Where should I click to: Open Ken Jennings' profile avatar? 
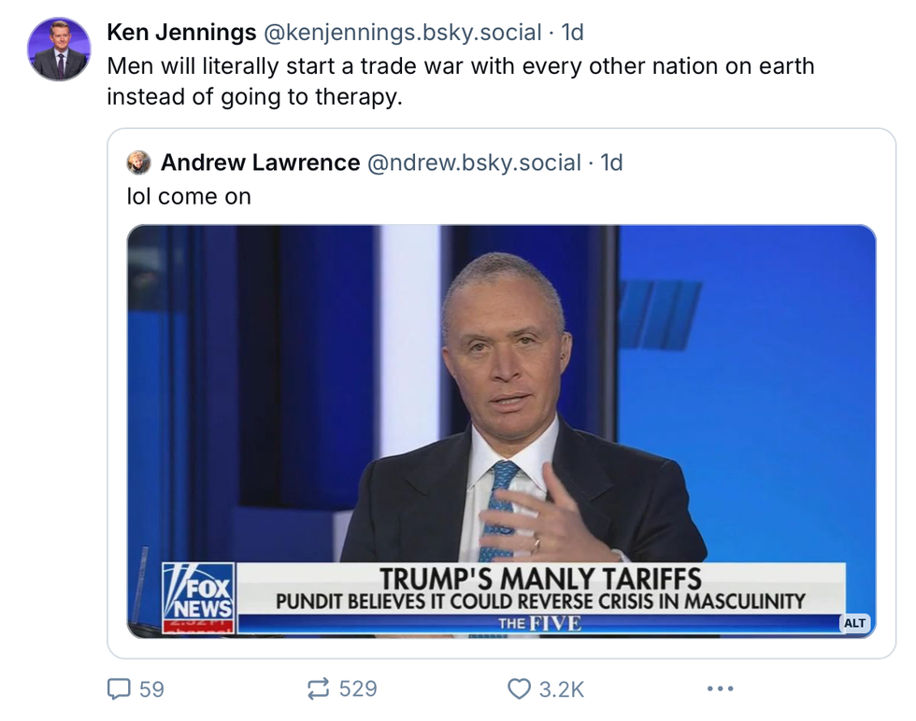tap(59, 49)
